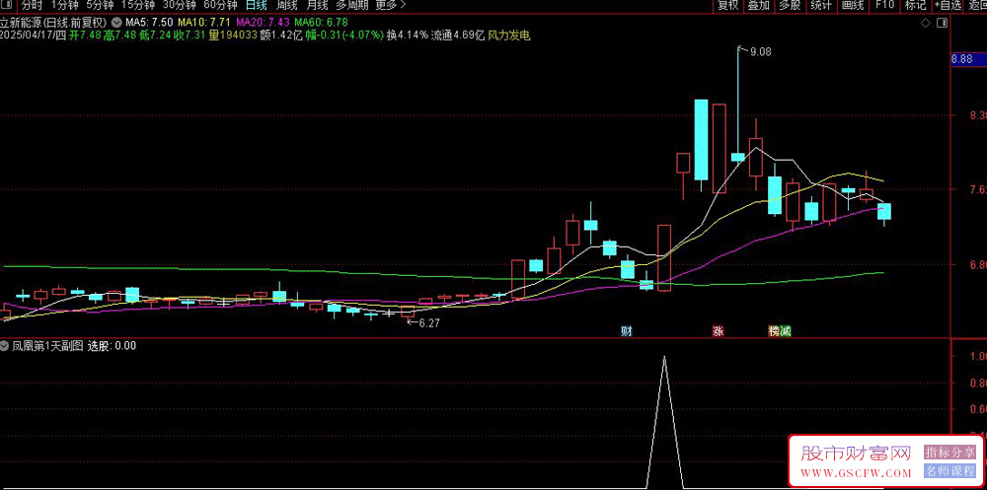Viewport: 987px width, 490px height.
Task: Click the white signal spike in the sub-chart
Action: point(664,421)
